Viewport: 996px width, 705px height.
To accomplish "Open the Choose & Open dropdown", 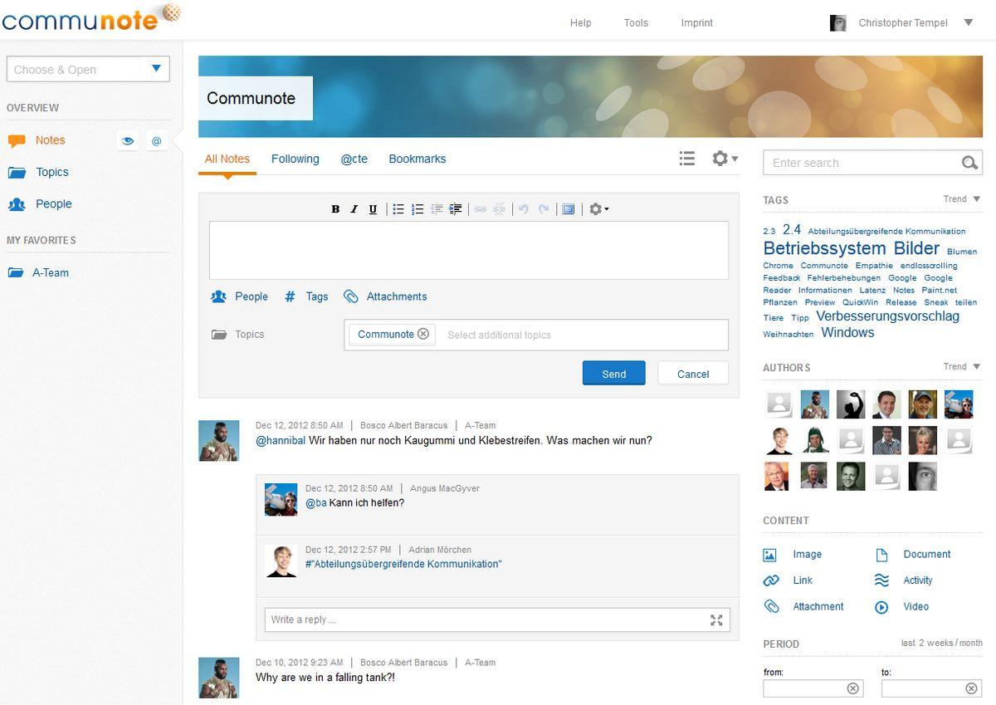I will pyautogui.click(x=88, y=69).
